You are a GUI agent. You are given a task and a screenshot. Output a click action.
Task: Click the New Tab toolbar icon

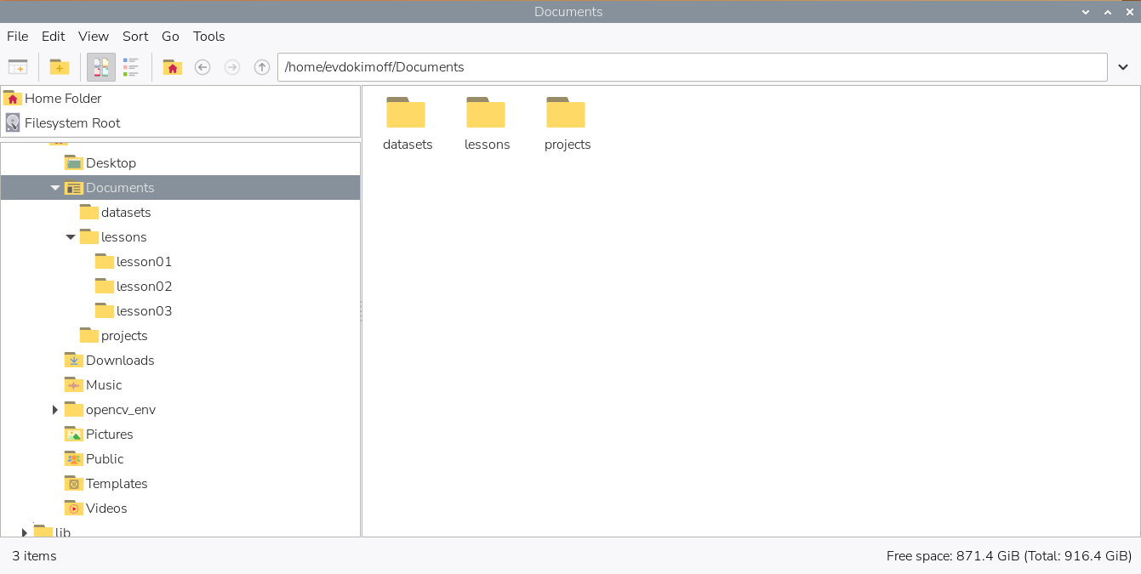(x=18, y=67)
